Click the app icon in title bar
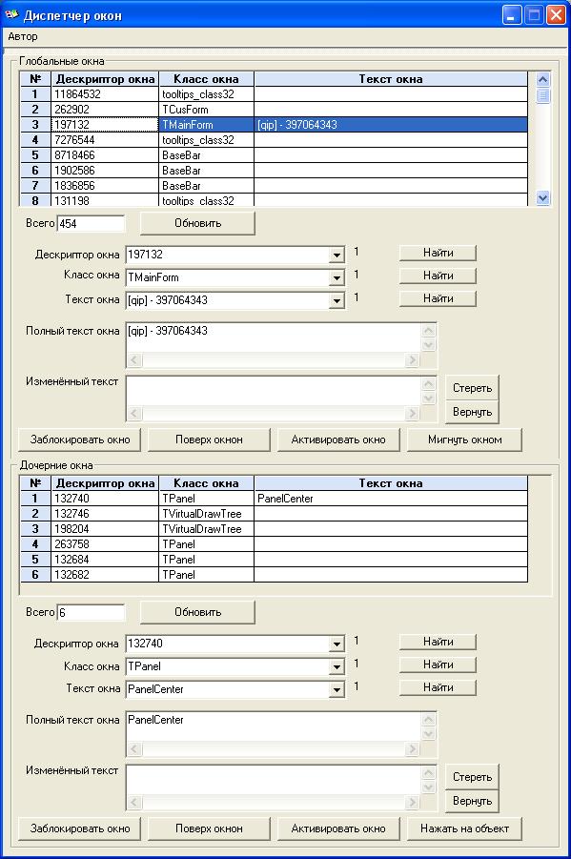This screenshot has width=571, height=859. [x=10, y=15]
